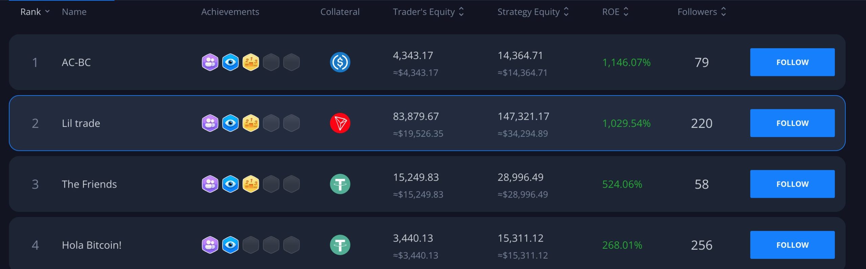Open the Hola Bitcoin! trader name
866x269 pixels.
92,245
